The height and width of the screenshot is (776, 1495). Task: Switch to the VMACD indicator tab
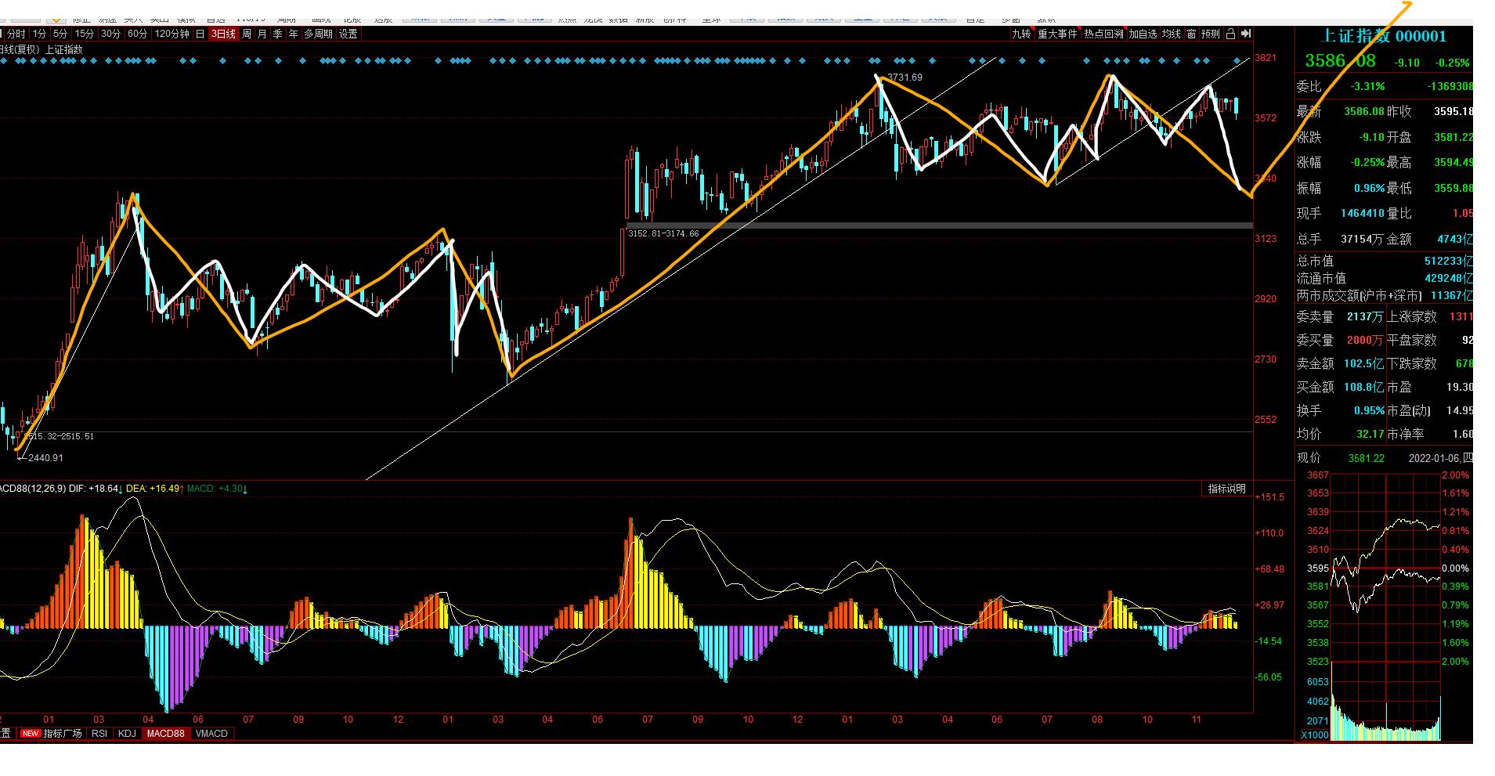tap(211, 734)
